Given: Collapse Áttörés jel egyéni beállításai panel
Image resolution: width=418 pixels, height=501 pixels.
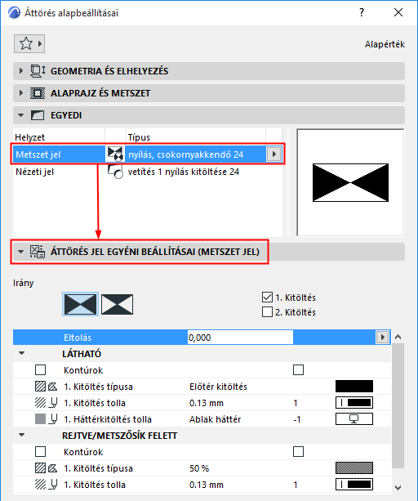Looking at the screenshot, I should coord(21,252).
